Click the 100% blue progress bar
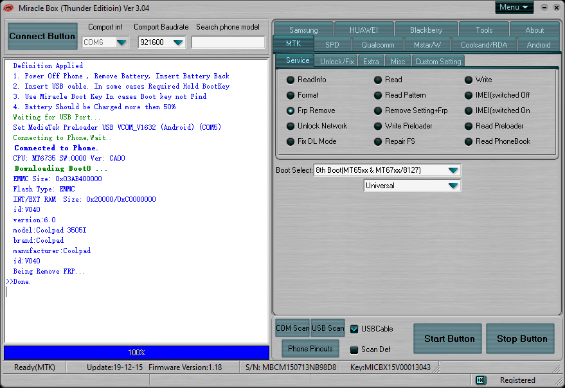 tap(136, 352)
